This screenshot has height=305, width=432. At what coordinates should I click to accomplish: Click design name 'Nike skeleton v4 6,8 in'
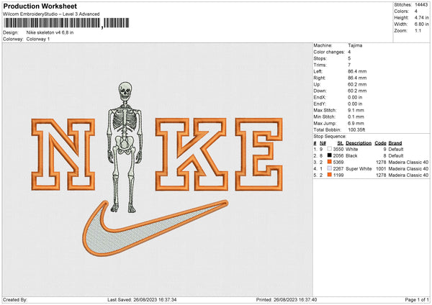click(50, 32)
